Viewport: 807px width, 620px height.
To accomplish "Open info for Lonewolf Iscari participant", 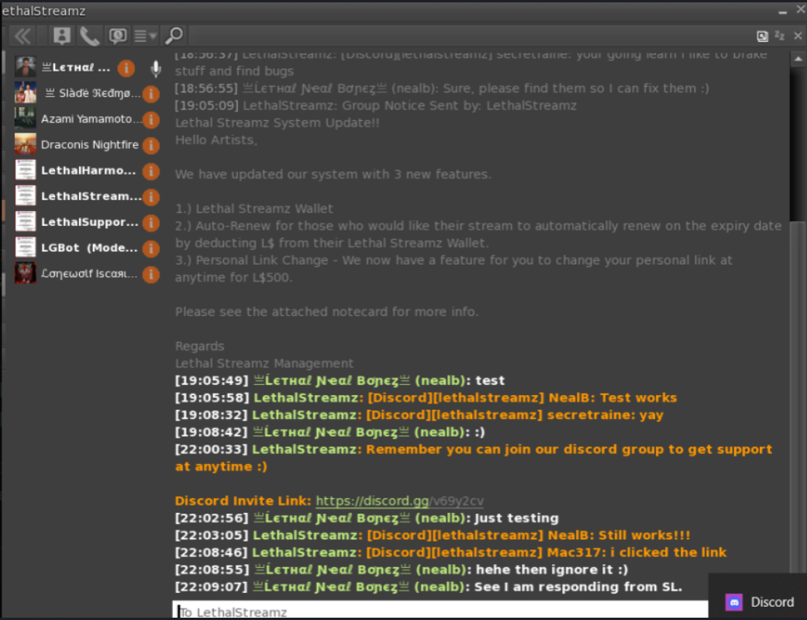I will click(x=151, y=274).
